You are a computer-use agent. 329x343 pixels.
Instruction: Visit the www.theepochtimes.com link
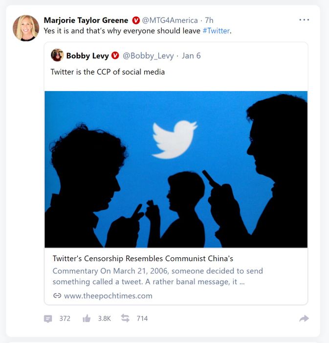point(108,296)
